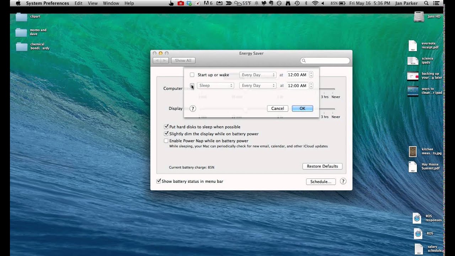455x256 pixels.
Task: Click the binoculars menu bar icon
Action: (x=288, y=3)
